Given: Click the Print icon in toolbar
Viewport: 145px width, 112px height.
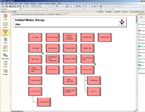Looking at the screenshot, I should [13, 6].
